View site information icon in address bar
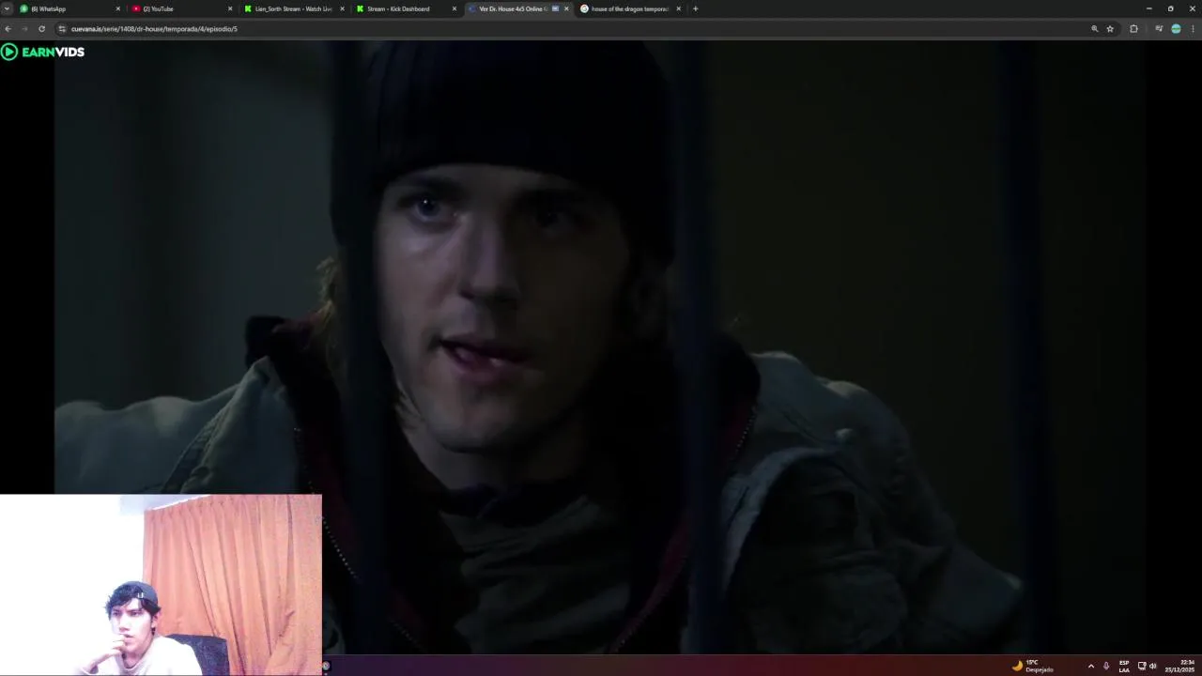This screenshot has width=1202, height=676. 62,28
